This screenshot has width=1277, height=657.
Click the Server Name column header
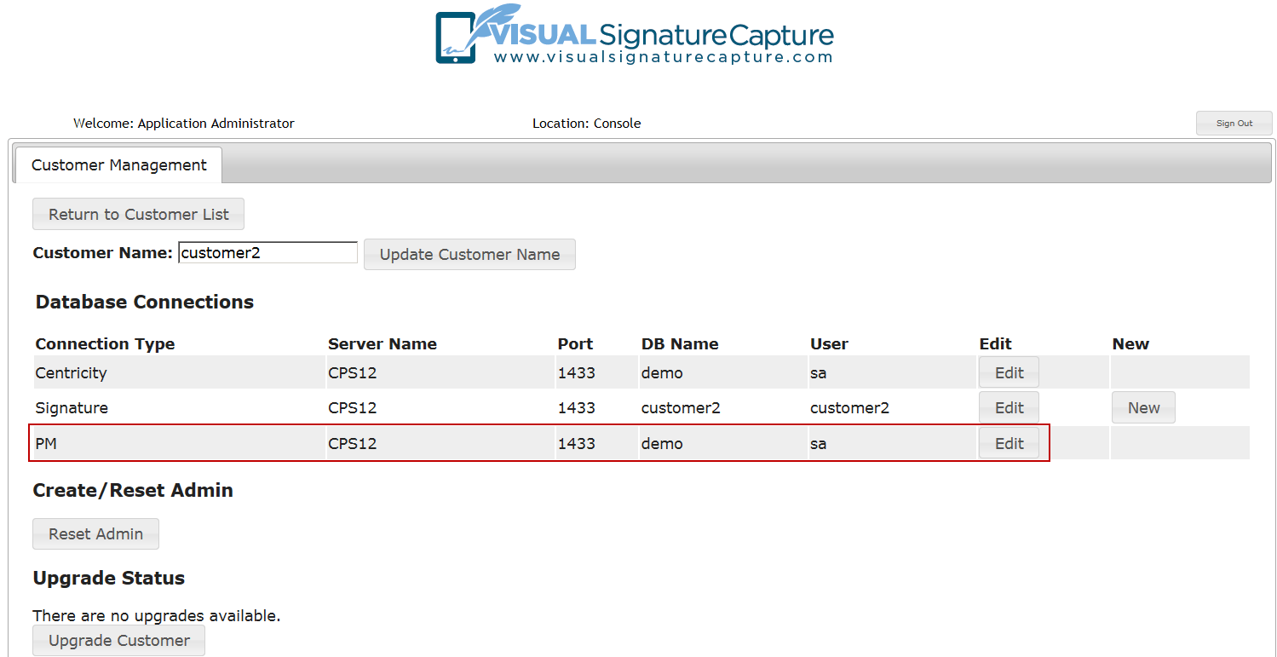tap(383, 343)
